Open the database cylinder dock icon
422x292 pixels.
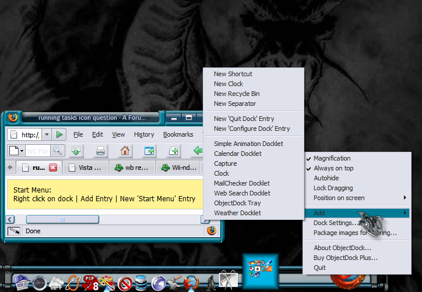(x=140, y=283)
